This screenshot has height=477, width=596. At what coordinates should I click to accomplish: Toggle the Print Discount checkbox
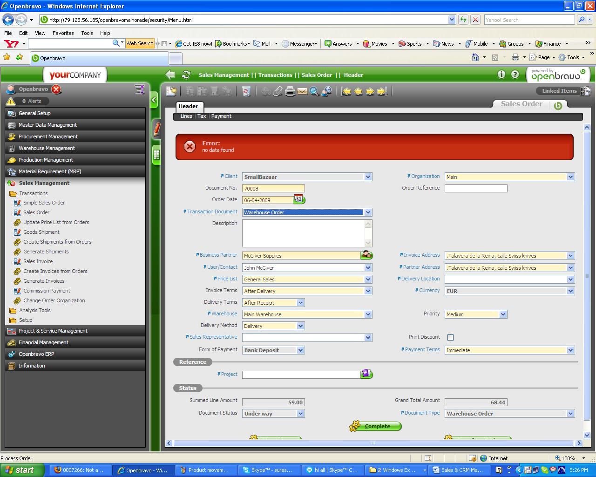coord(450,337)
